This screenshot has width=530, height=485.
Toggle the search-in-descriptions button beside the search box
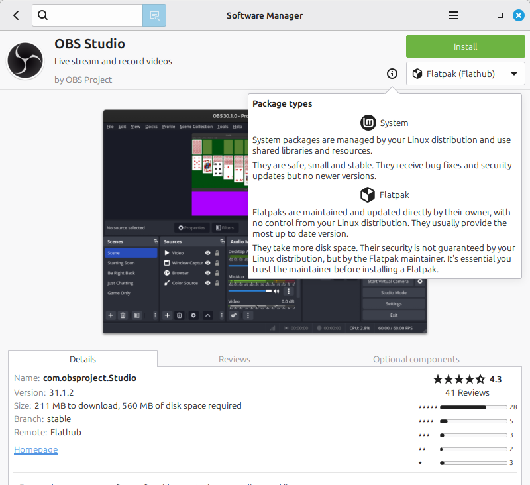pos(154,15)
